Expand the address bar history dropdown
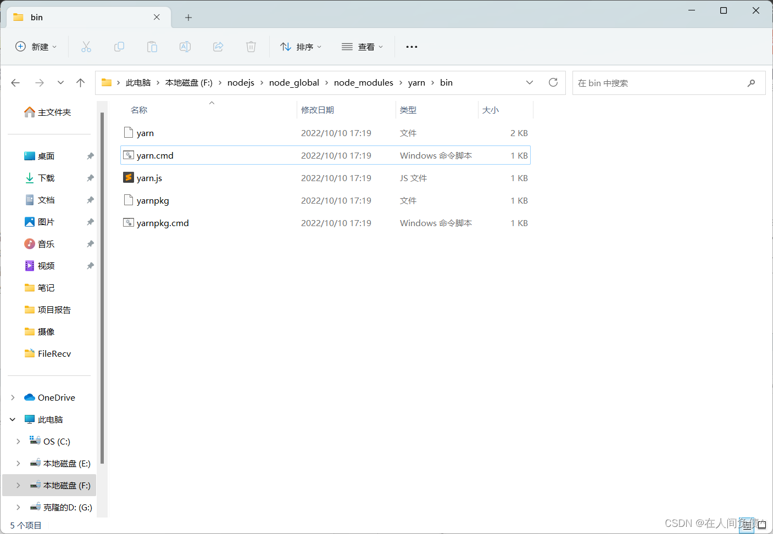The height and width of the screenshot is (534, 773). pos(530,82)
